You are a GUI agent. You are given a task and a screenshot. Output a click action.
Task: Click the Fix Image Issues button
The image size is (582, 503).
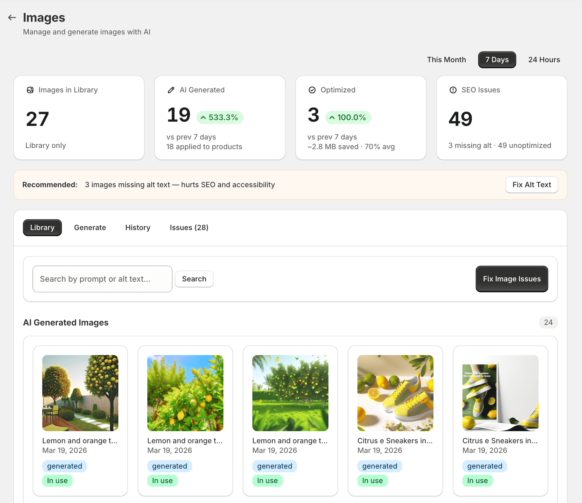(x=511, y=279)
